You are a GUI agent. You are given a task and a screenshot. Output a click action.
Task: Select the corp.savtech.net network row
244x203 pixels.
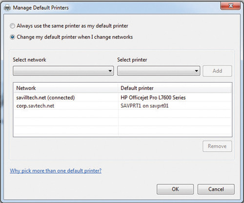click(122, 106)
